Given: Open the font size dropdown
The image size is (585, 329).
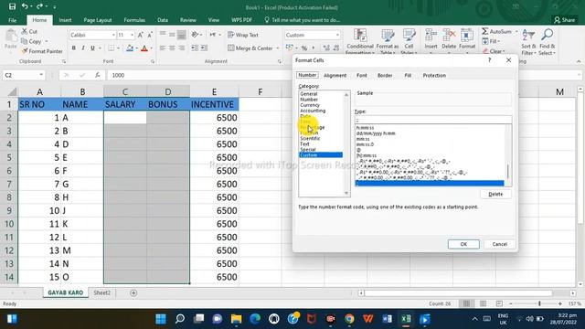Looking at the screenshot, I should click(132, 35).
